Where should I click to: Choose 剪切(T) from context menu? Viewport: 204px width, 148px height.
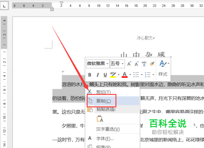tap(113, 92)
